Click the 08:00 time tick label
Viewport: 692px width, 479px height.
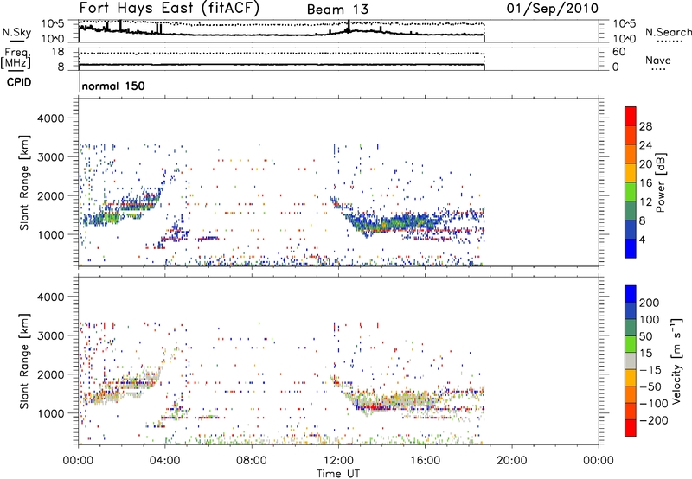pyautogui.click(x=252, y=461)
